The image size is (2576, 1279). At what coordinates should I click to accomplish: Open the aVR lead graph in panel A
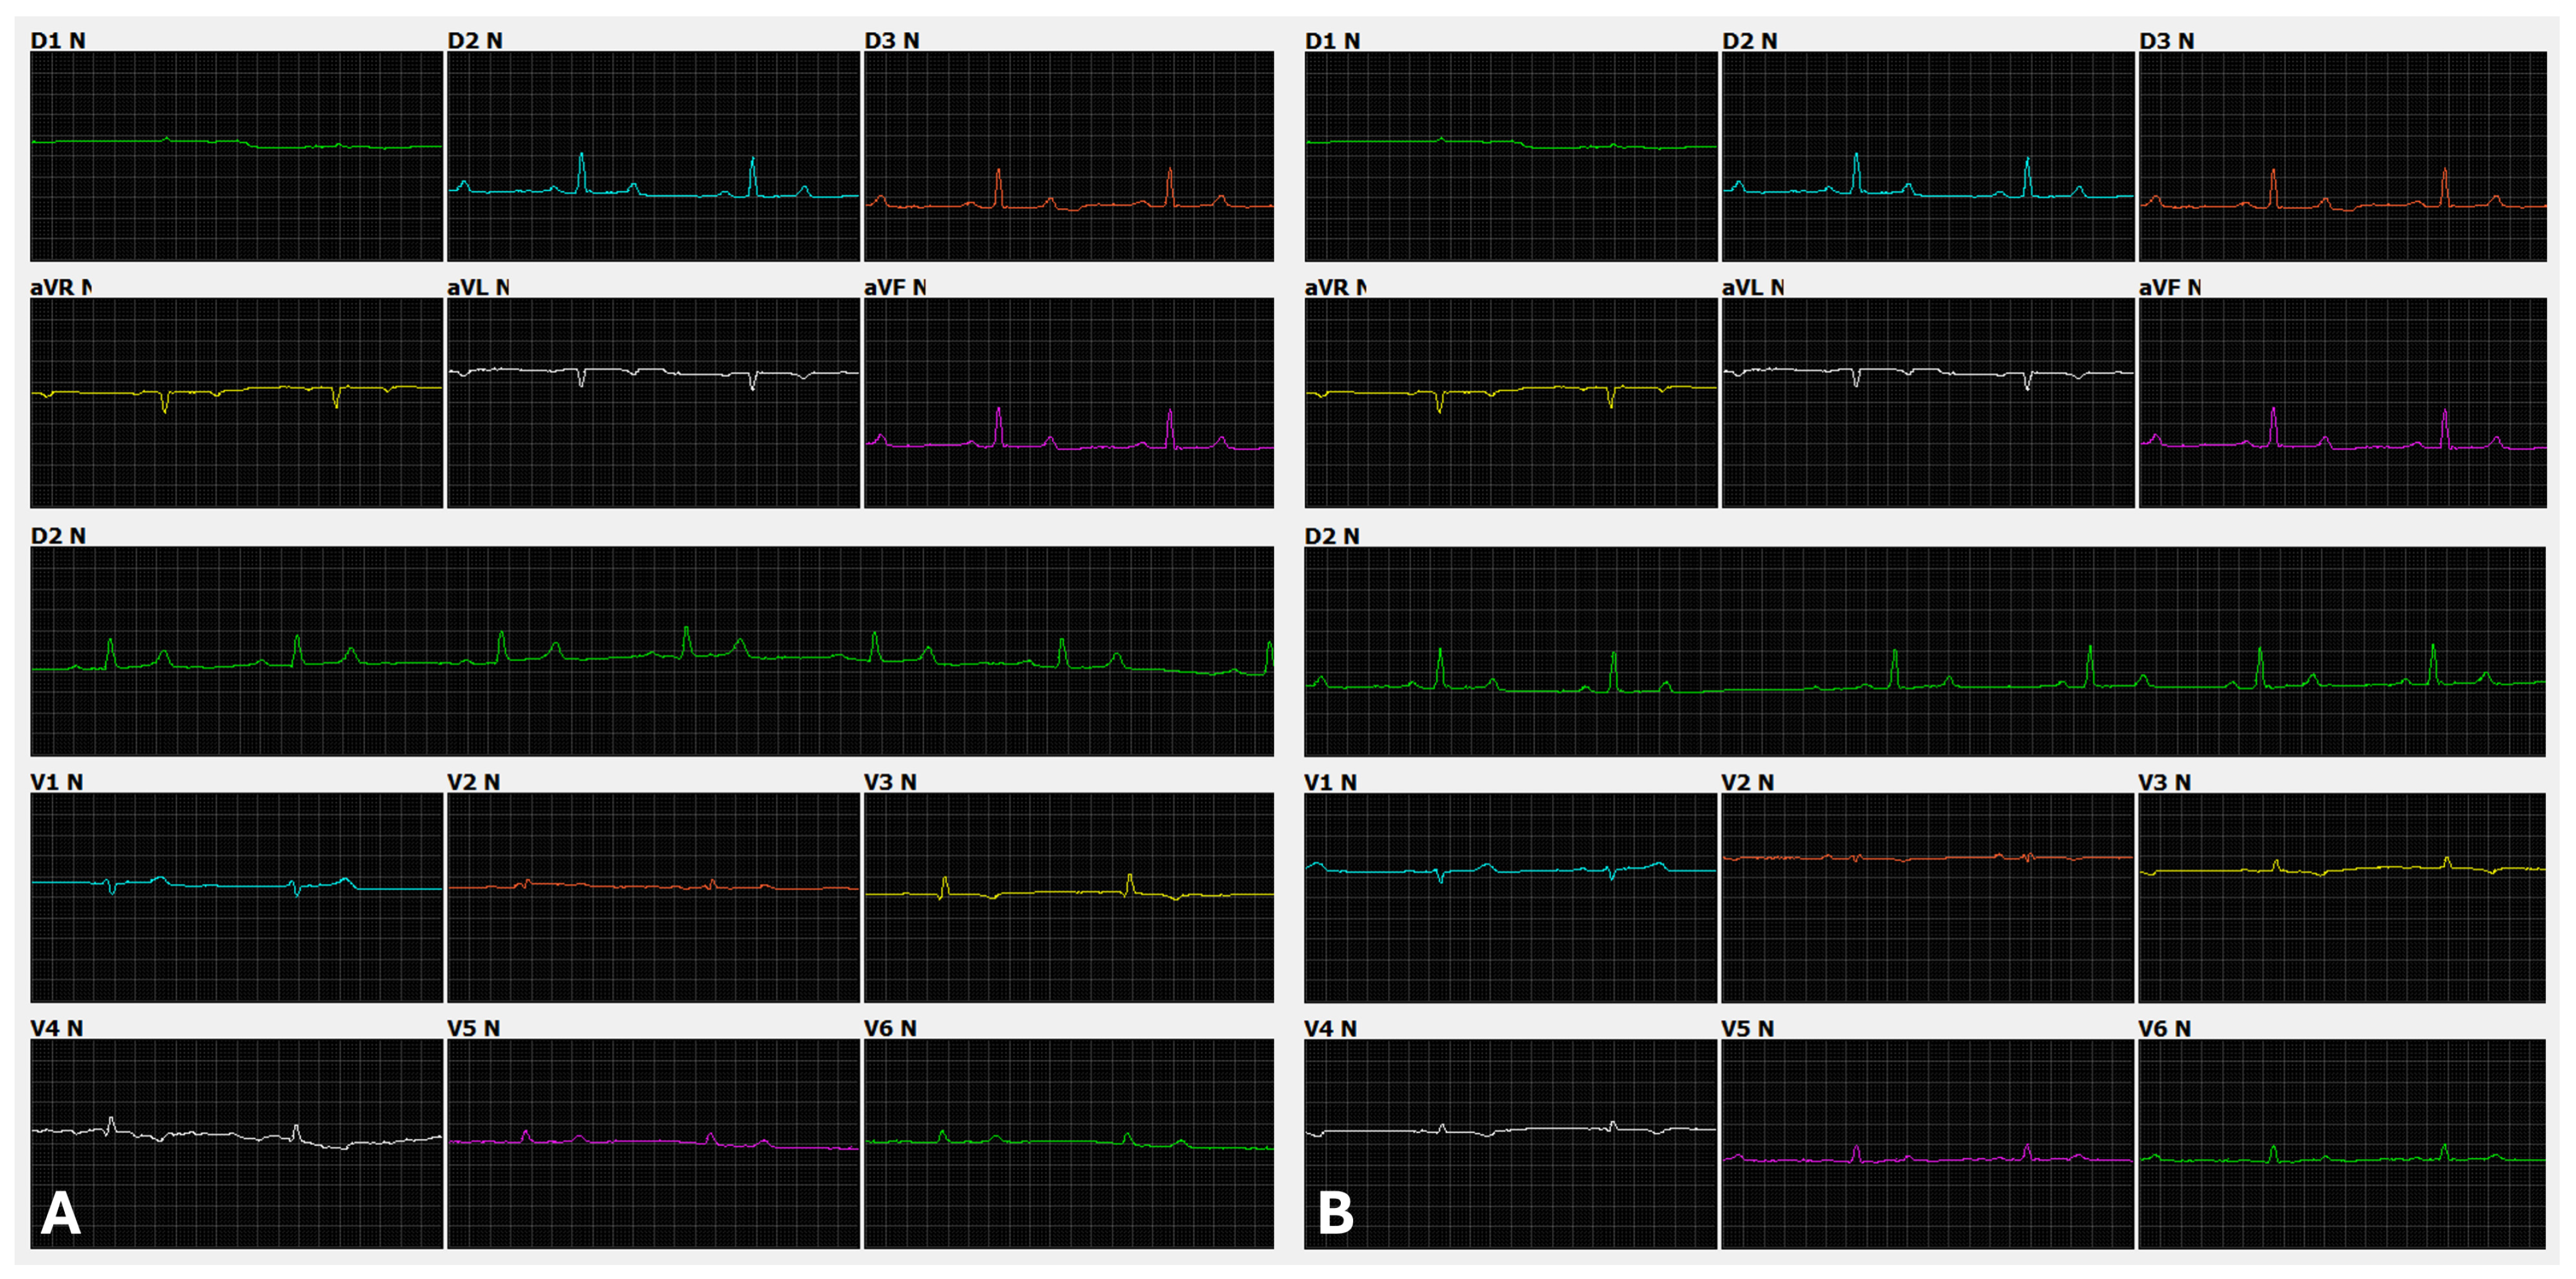[x=236, y=402]
